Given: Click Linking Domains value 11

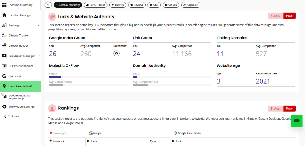Looking at the screenshot, I should (220, 54).
